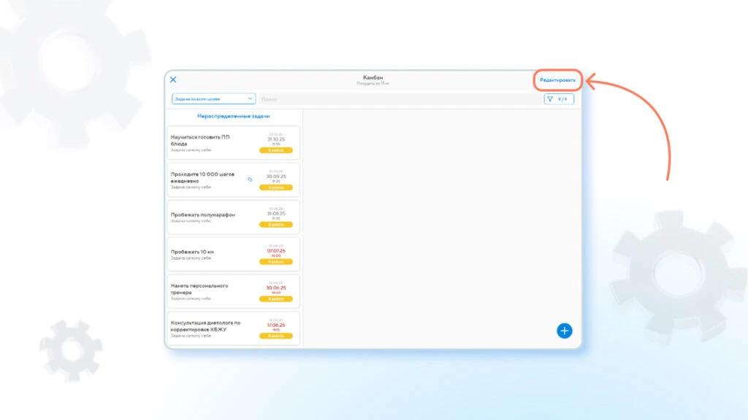Click yellow status badge on Научиться готовить ПП блюда

[x=275, y=150]
